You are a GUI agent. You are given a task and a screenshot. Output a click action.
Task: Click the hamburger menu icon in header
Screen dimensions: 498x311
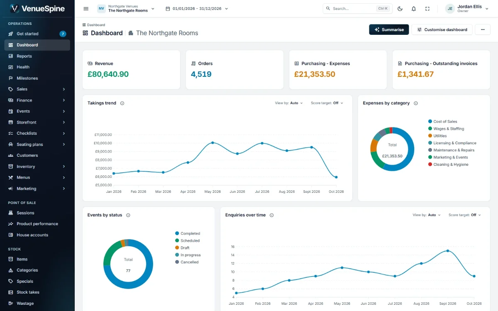[x=86, y=8]
